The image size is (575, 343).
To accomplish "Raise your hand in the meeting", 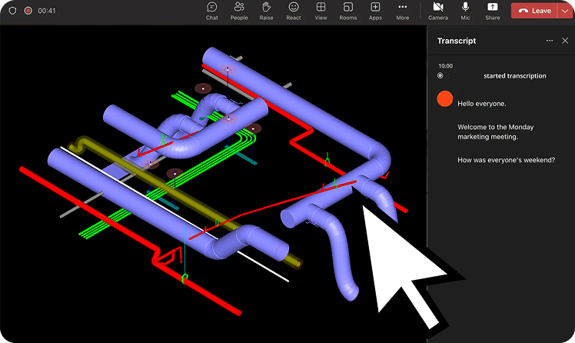I will [267, 11].
